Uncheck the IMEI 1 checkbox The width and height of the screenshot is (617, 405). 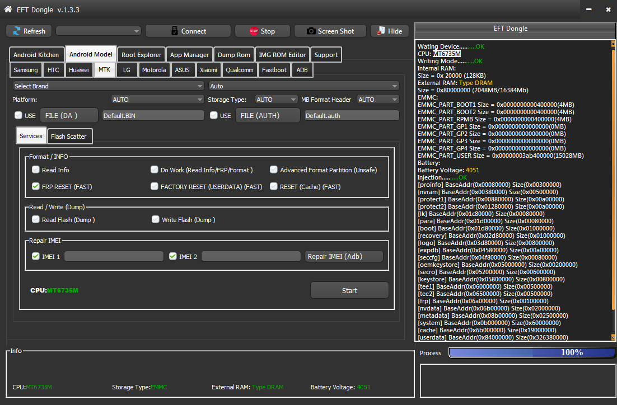coord(36,256)
